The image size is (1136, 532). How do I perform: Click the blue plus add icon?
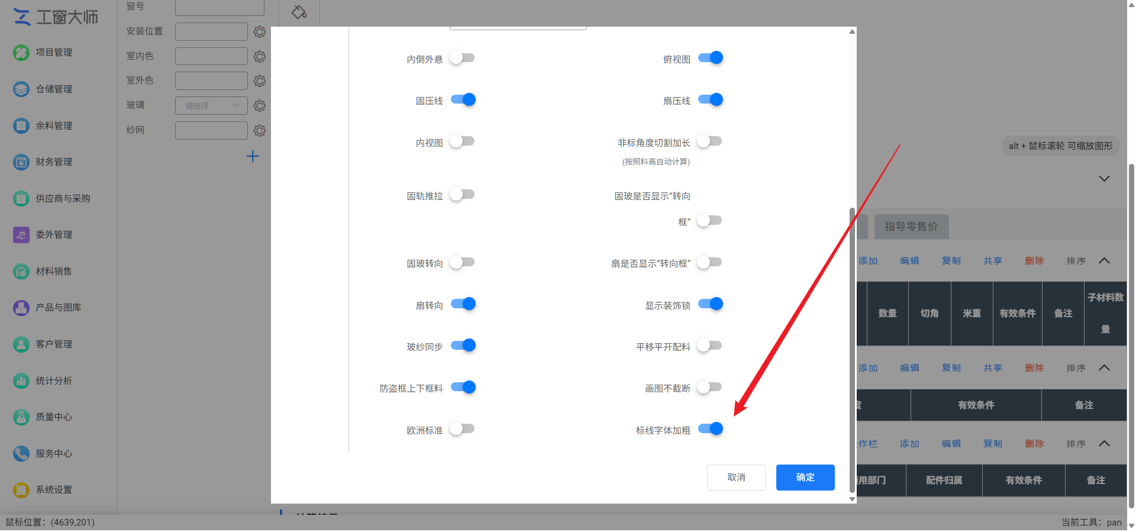click(253, 156)
